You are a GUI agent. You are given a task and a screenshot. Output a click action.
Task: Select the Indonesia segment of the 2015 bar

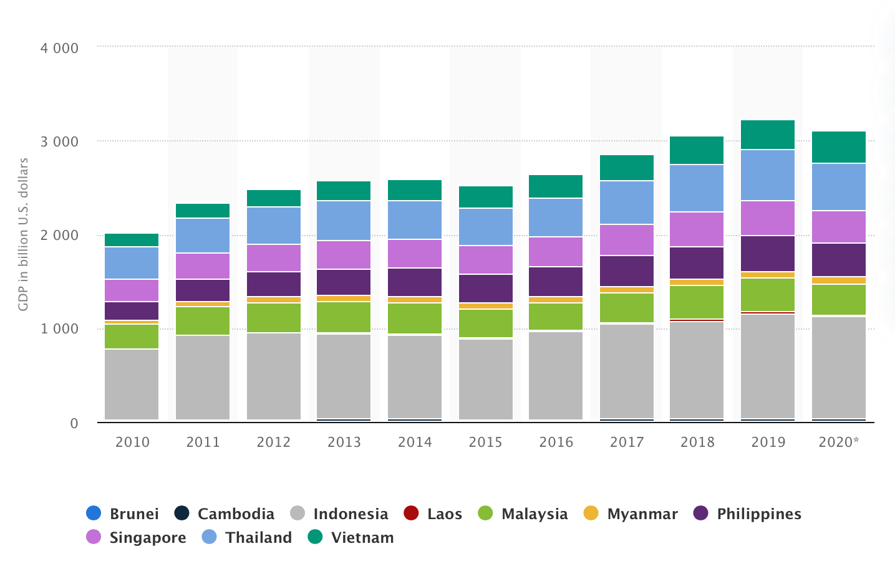(486, 380)
